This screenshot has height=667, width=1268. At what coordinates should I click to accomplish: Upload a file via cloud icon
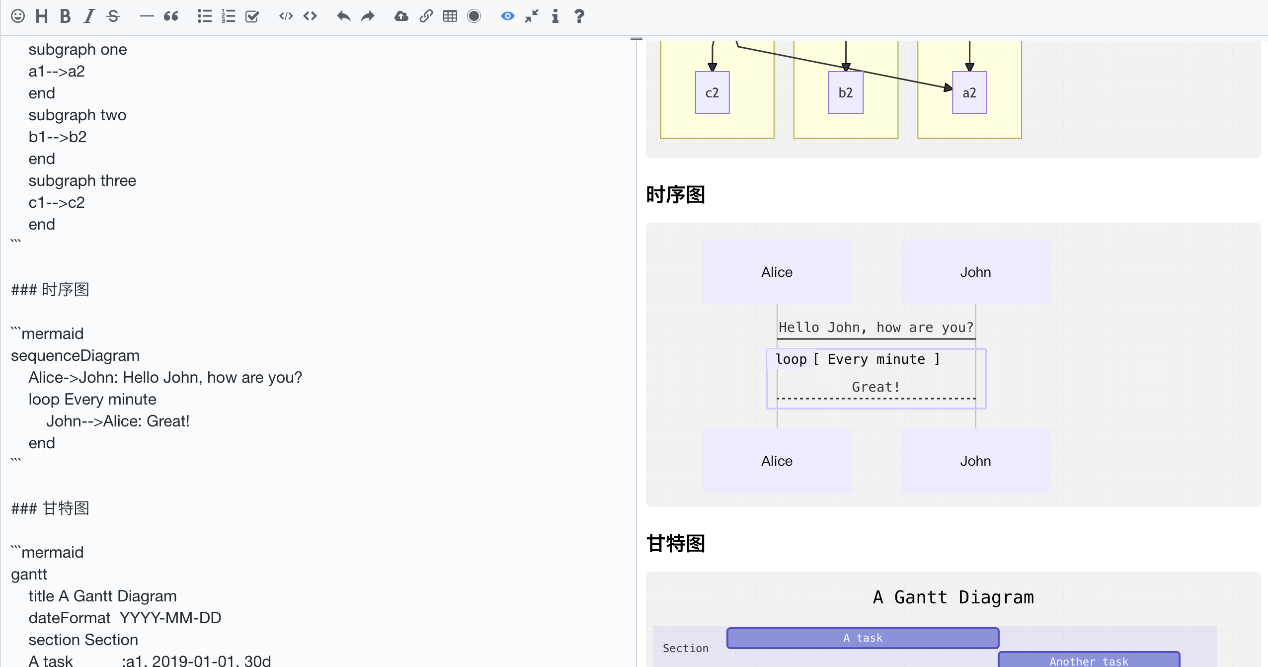click(x=401, y=16)
